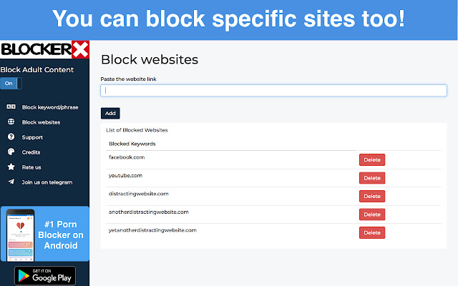Image resolution: width=458 pixels, height=286 pixels.
Task: Open Join us on telegram link
Action: coord(47,182)
